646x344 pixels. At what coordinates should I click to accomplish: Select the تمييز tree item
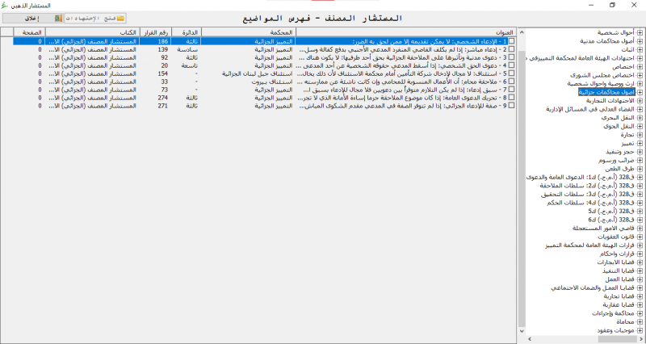[629, 144]
